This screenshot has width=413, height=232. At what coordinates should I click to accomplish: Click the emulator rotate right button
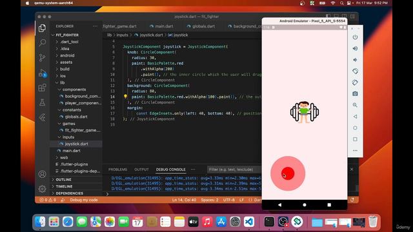pos(355,82)
